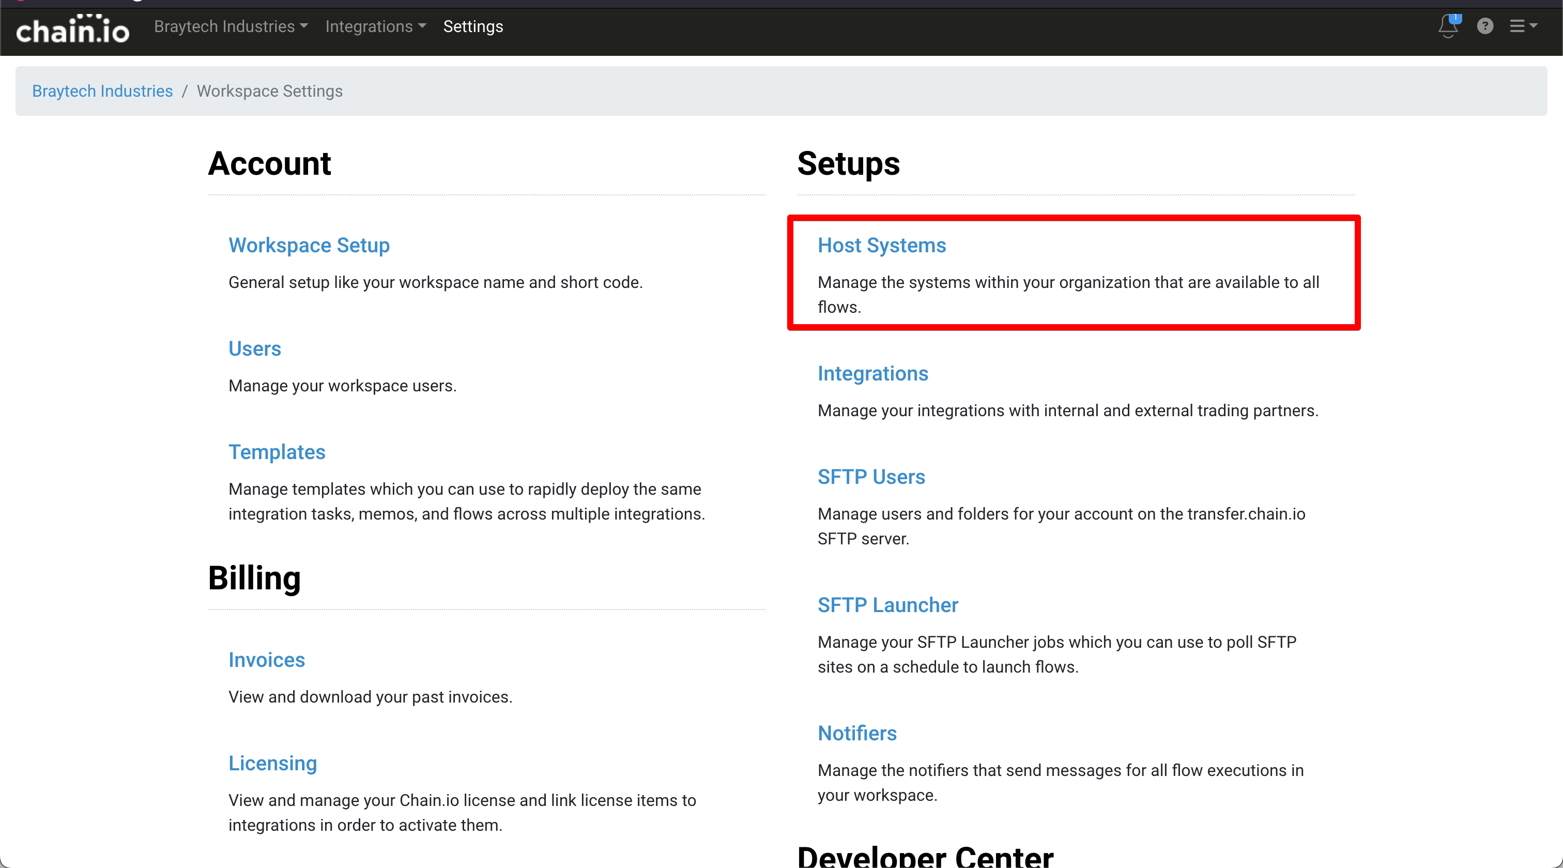Open the Invoices link

pos(266,660)
